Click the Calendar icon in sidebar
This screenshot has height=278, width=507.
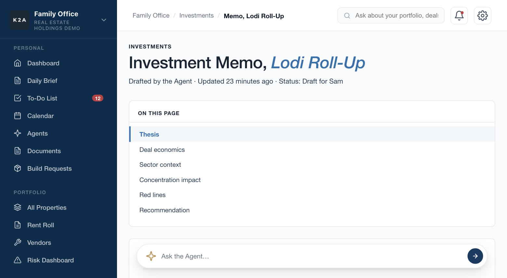click(18, 116)
